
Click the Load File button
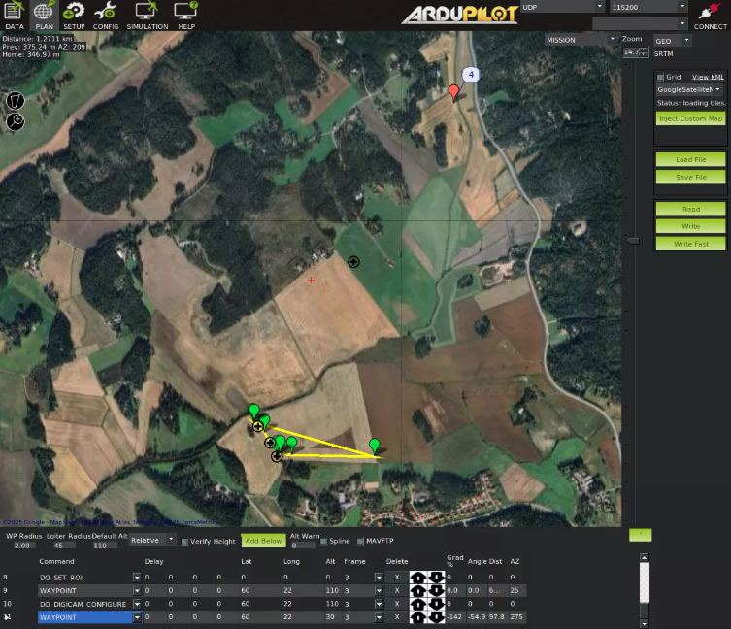point(690,159)
